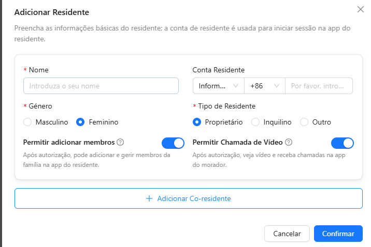Select Feminino gender option

(80, 122)
